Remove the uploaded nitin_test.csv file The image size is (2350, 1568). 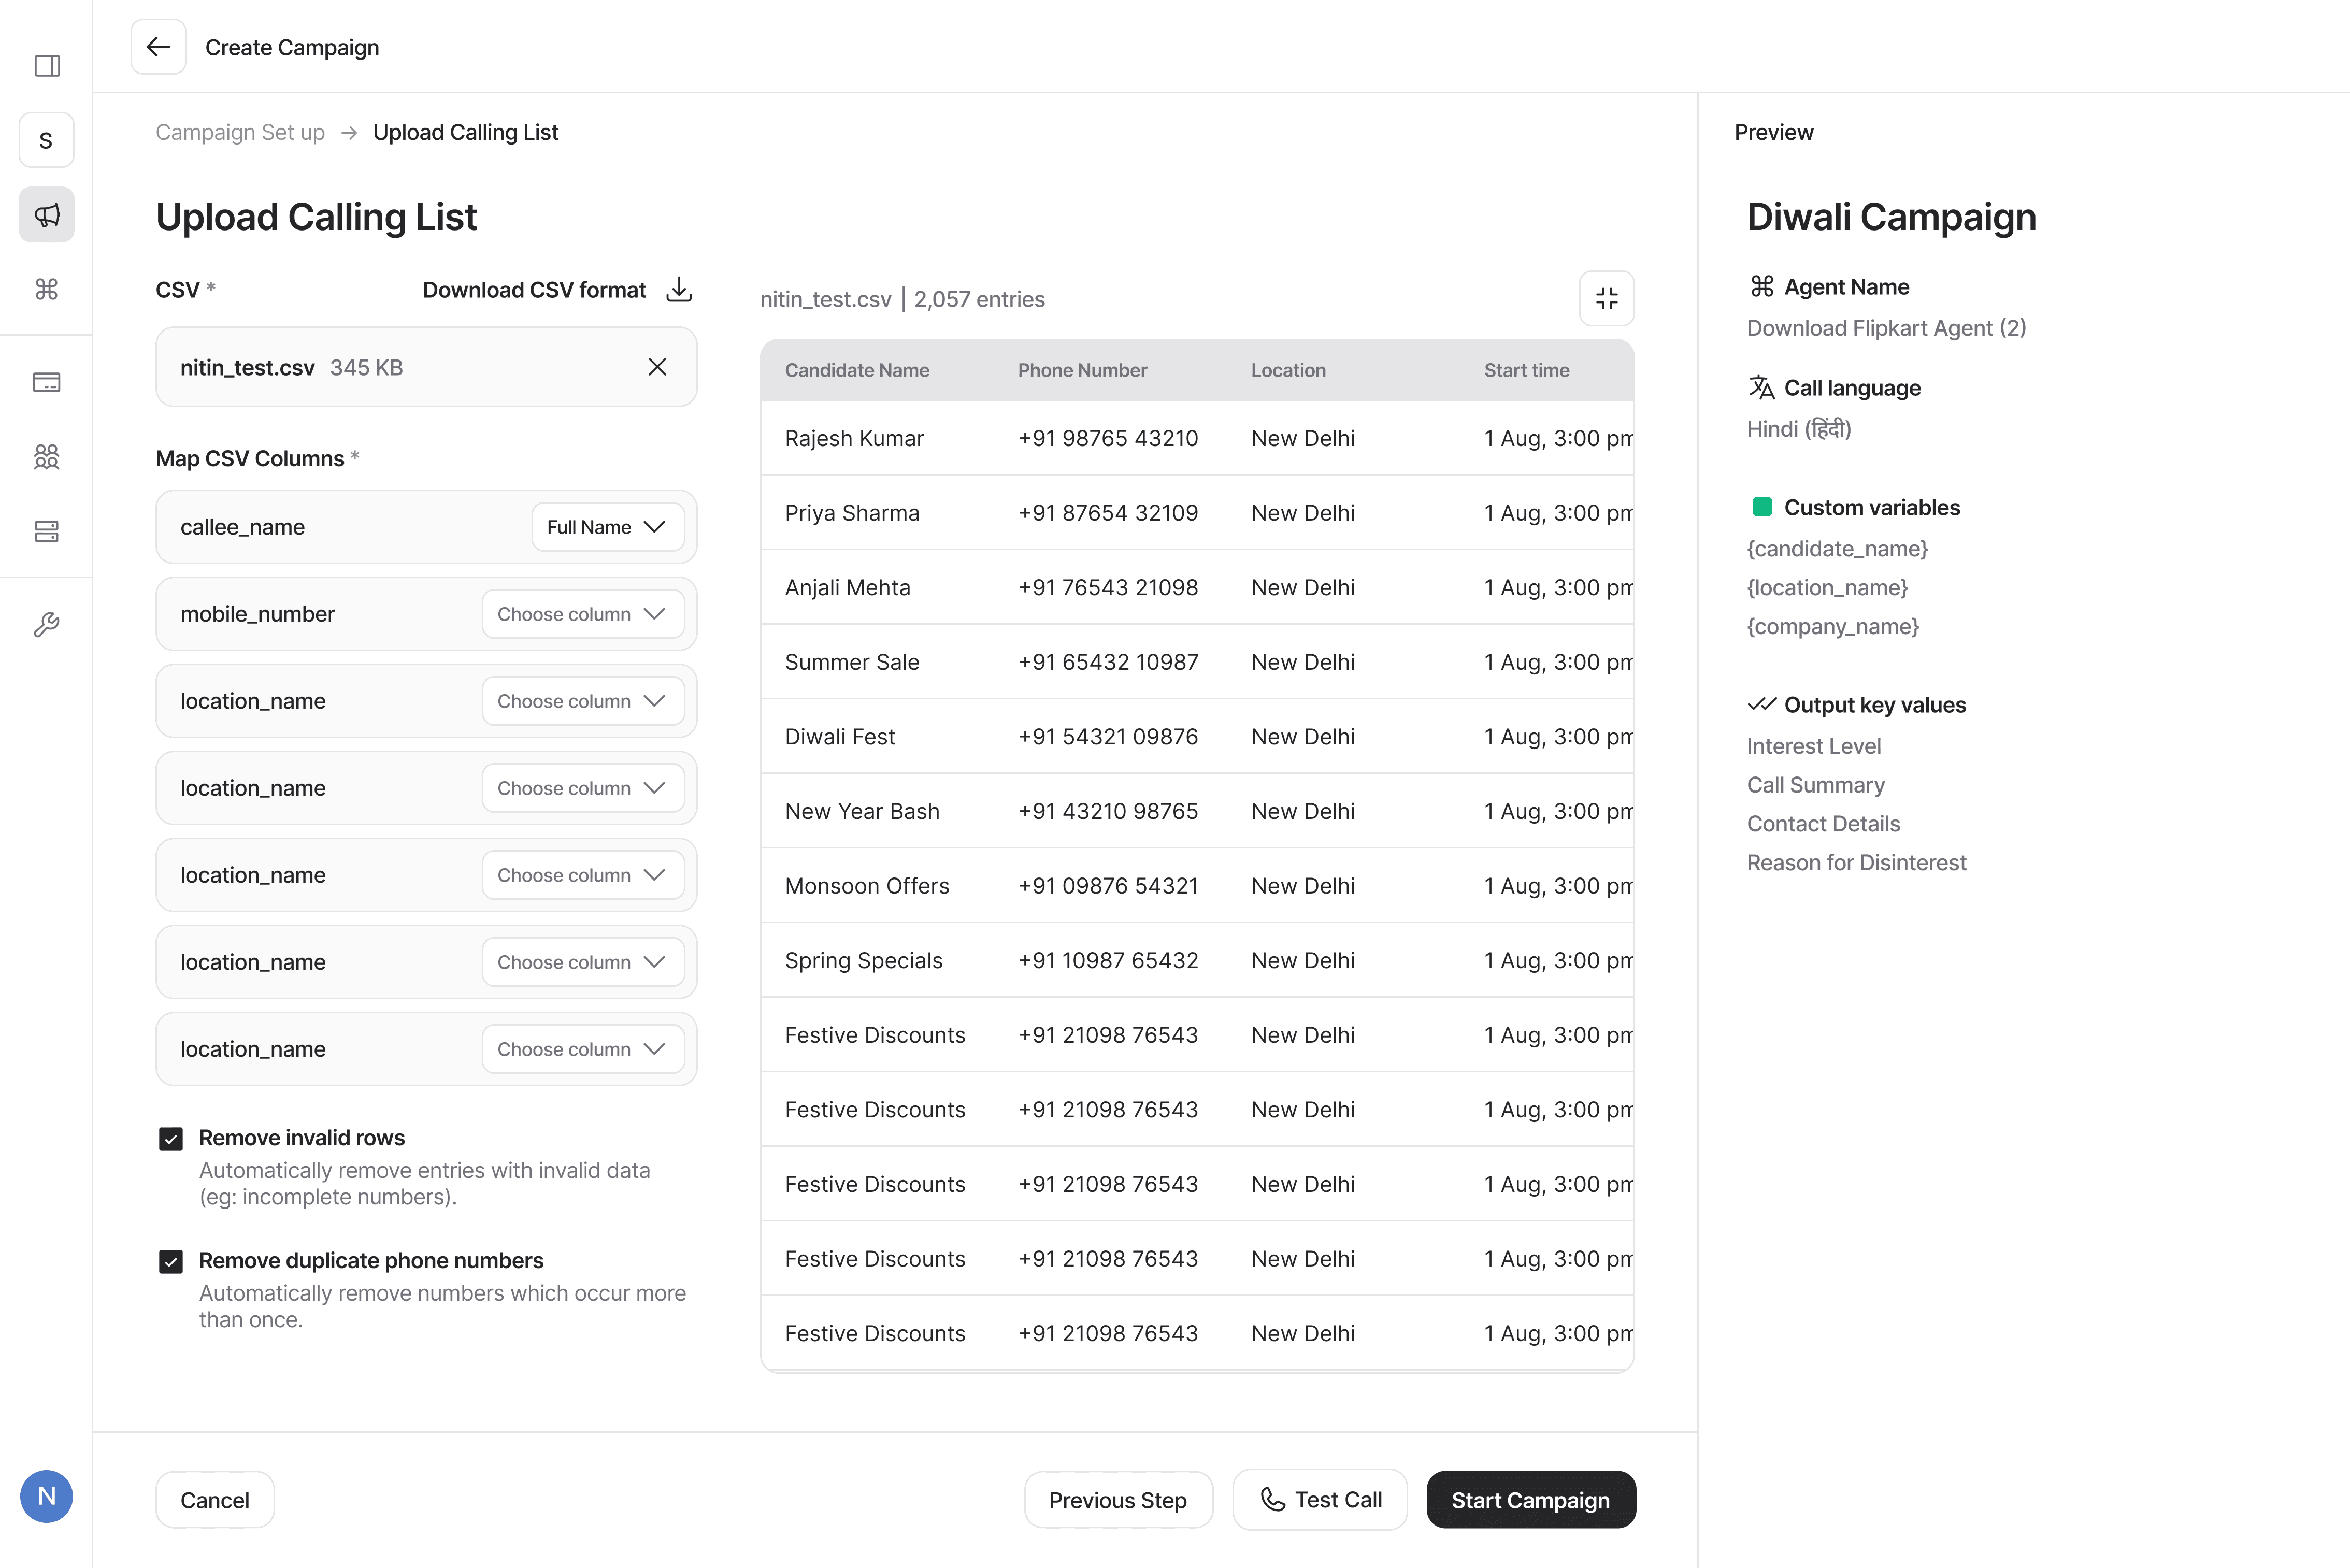pos(657,367)
